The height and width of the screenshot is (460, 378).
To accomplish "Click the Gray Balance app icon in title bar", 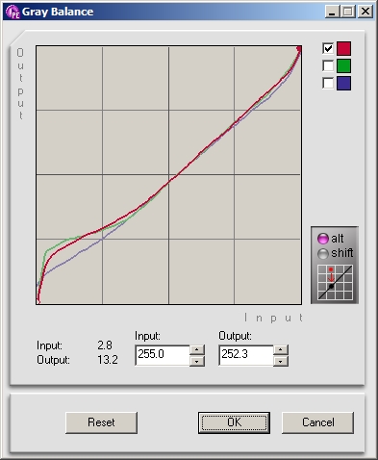I will pos(13,12).
